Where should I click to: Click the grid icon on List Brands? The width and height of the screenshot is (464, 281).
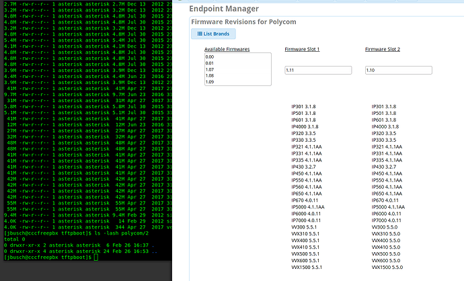coord(200,34)
